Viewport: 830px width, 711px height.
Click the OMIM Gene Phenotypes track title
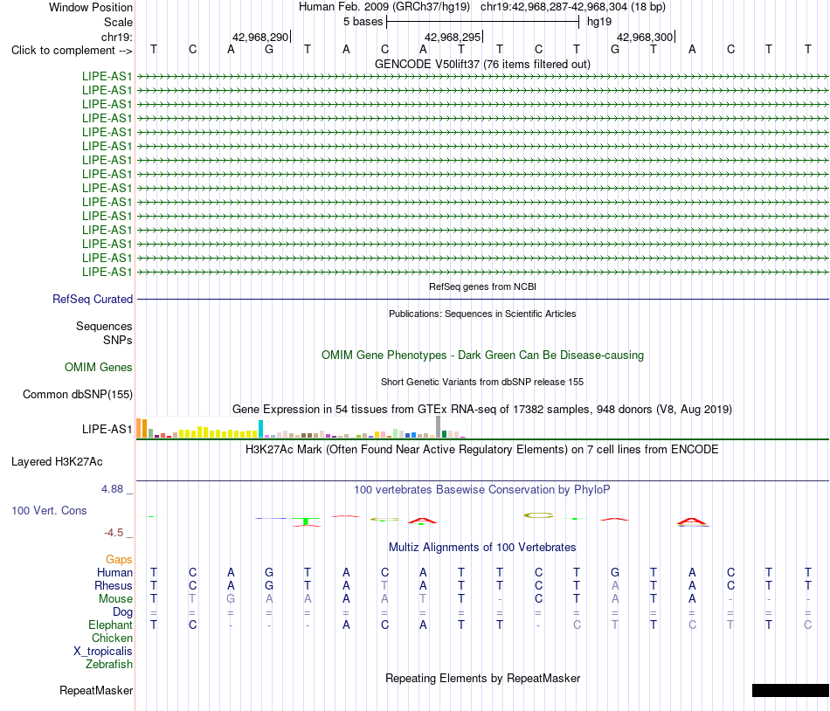[x=482, y=355]
